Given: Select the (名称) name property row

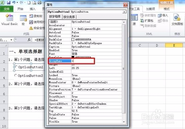Looking at the screenshot, I should click(x=85, y=22).
